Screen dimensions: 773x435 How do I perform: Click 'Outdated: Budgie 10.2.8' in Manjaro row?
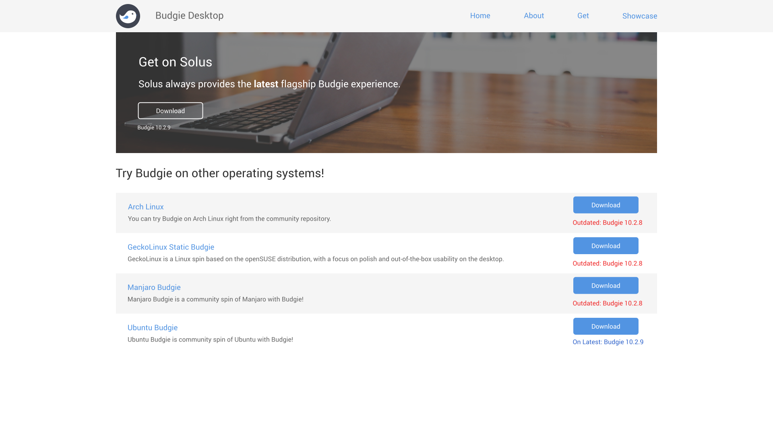(608, 303)
